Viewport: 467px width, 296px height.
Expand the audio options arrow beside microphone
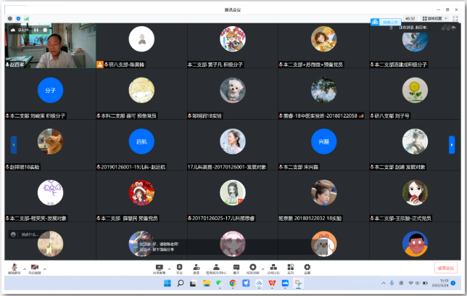[24, 268]
